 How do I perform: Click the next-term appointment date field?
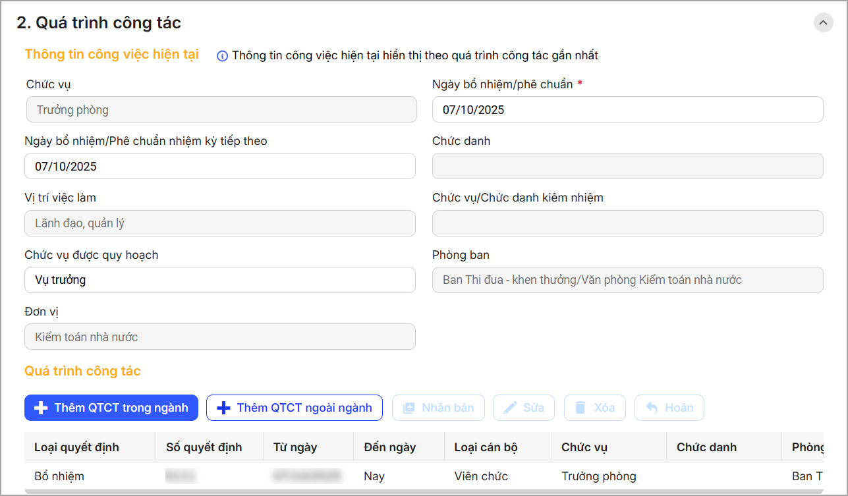(220, 167)
